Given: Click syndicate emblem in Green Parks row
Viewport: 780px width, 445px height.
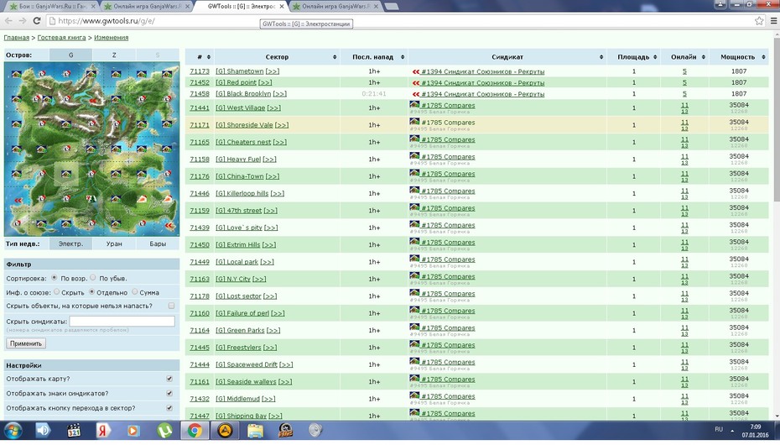Looking at the screenshot, I should (414, 327).
